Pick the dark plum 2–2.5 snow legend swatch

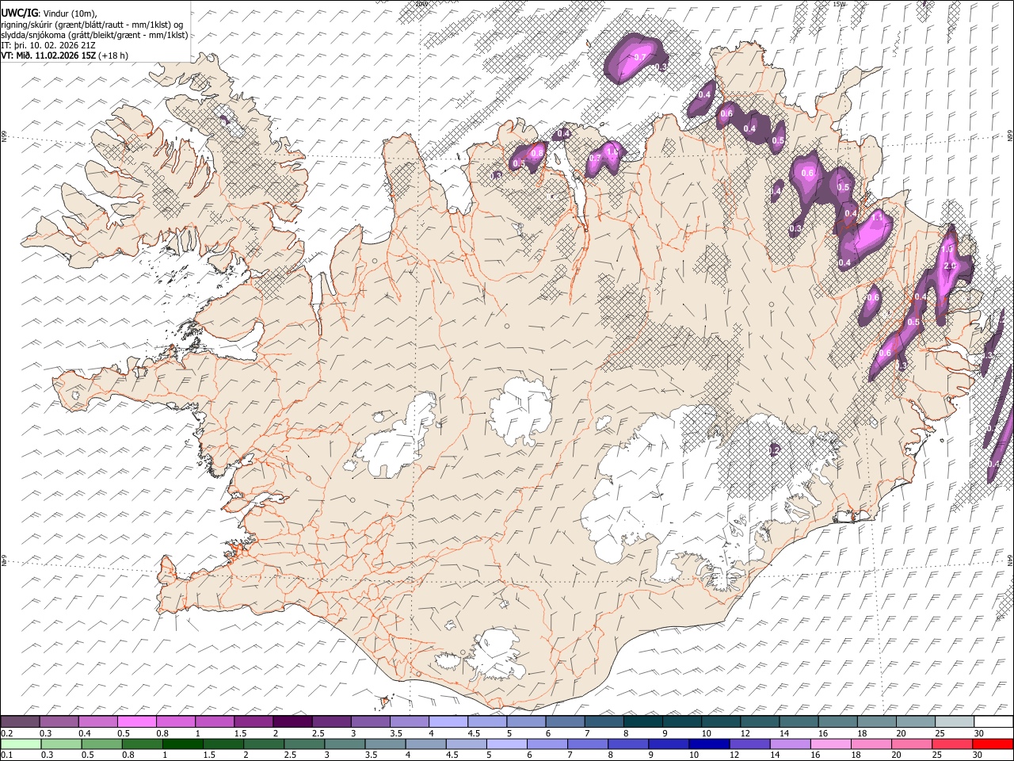click(292, 722)
